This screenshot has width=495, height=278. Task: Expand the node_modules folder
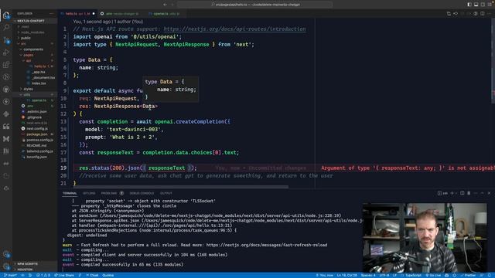pyautogui.click(x=35, y=32)
